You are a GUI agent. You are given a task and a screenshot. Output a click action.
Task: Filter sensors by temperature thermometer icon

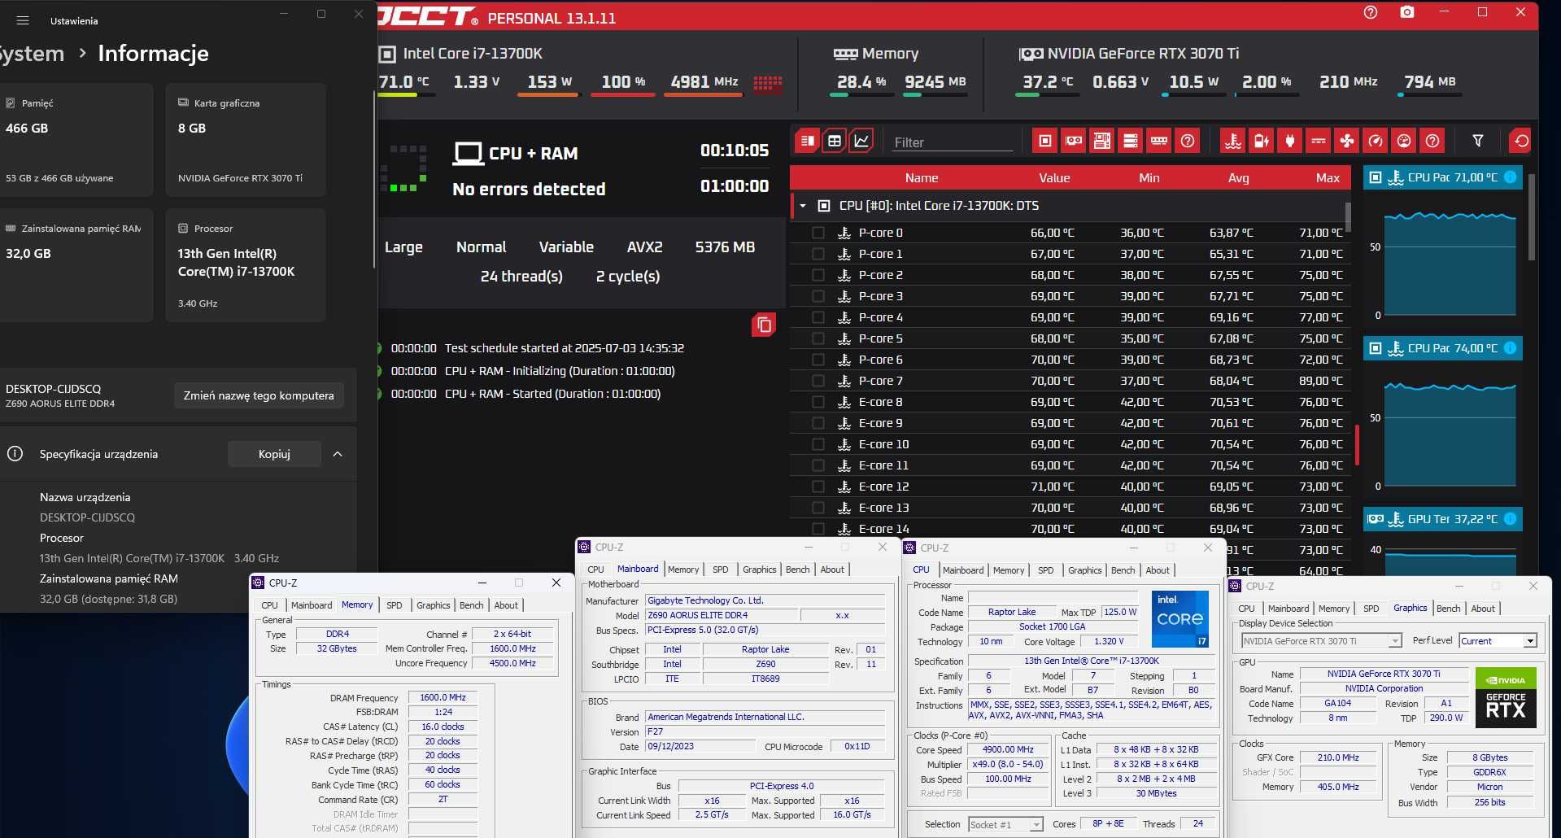tap(1233, 141)
